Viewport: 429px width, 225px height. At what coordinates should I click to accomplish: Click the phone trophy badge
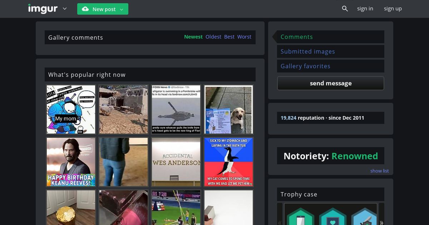(x=300, y=217)
